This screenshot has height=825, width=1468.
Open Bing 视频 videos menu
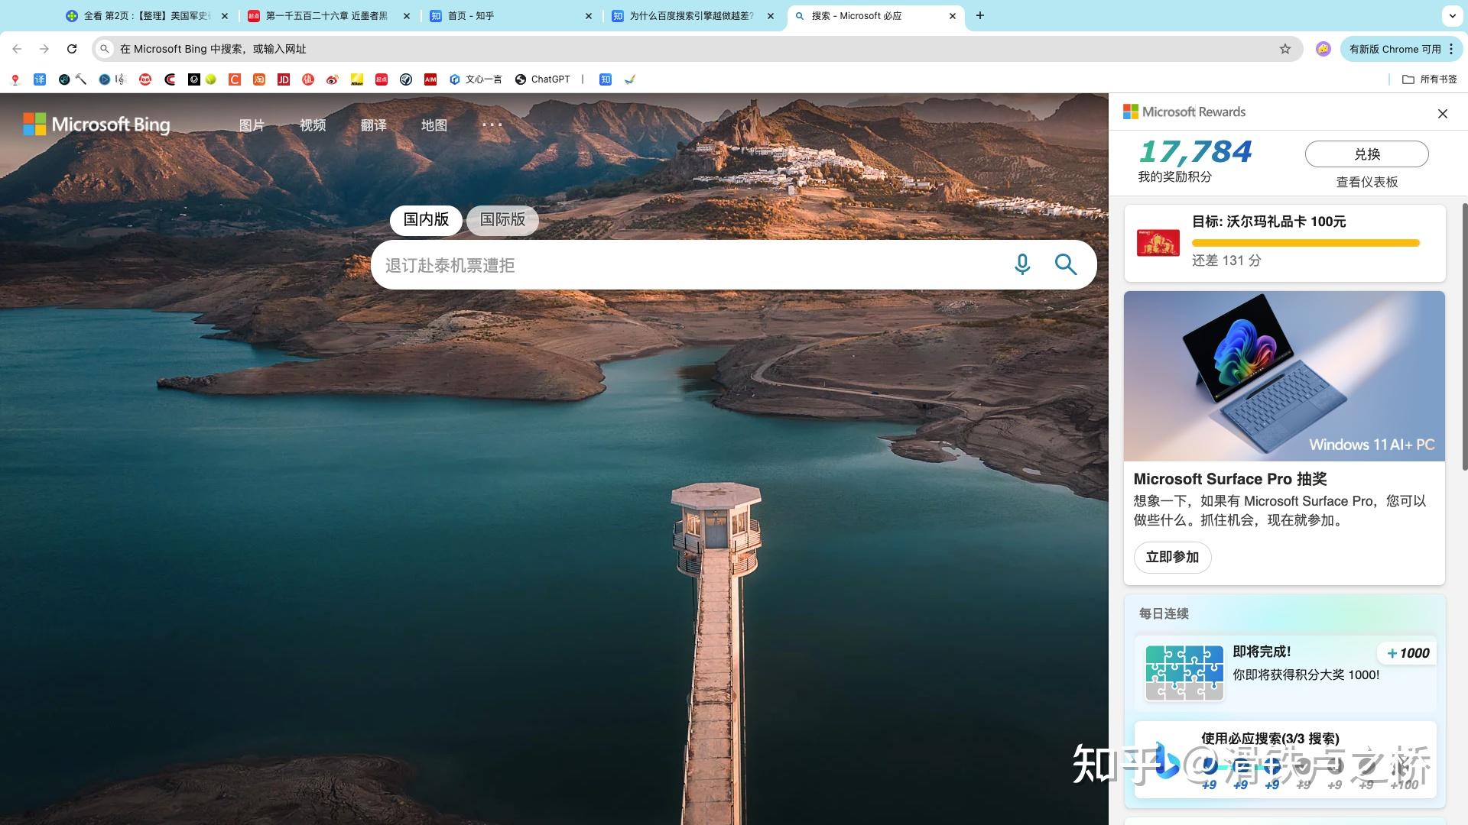(x=313, y=125)
